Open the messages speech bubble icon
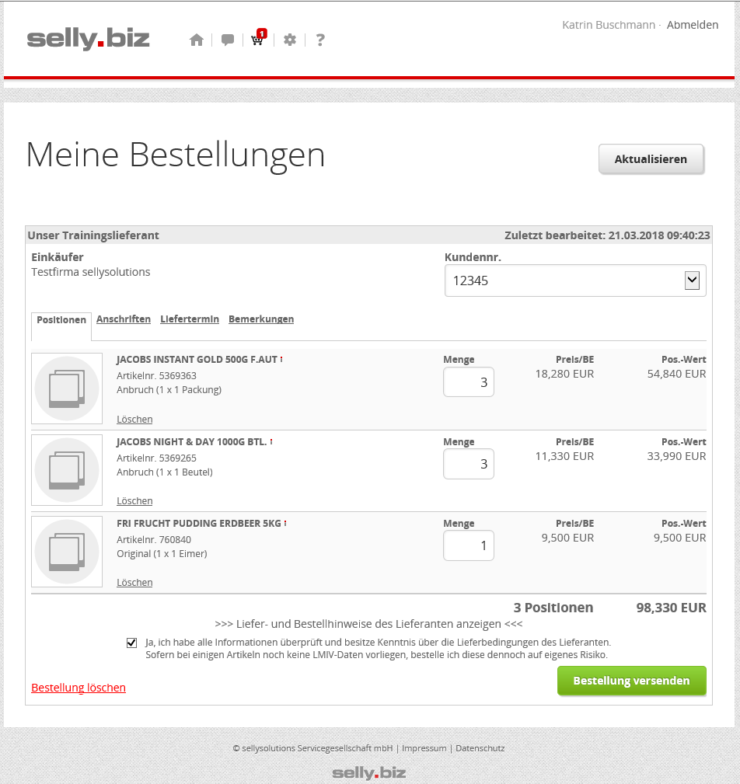 tap(227, 40)
